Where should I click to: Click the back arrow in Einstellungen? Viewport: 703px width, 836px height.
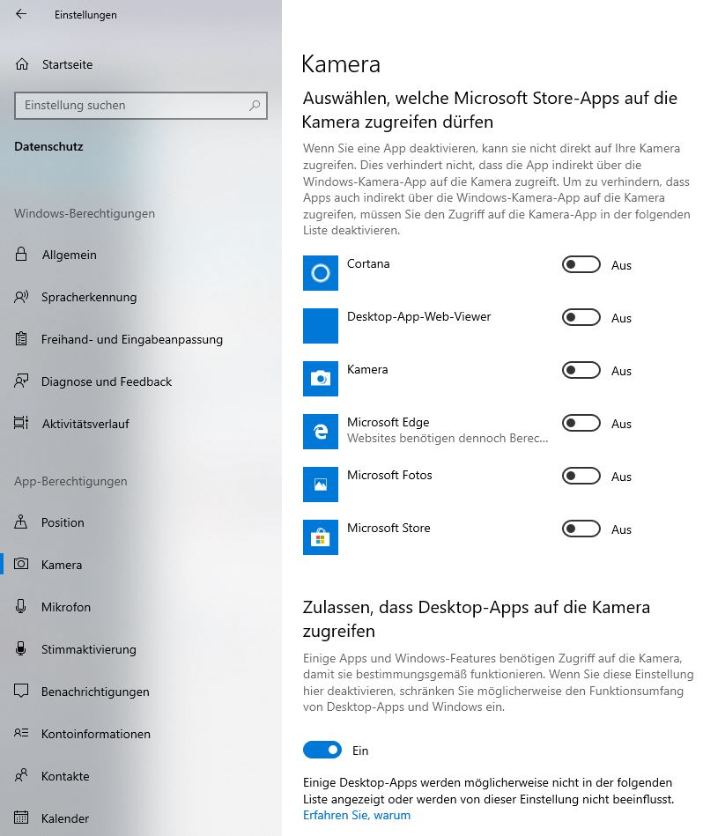coord(21,14)
